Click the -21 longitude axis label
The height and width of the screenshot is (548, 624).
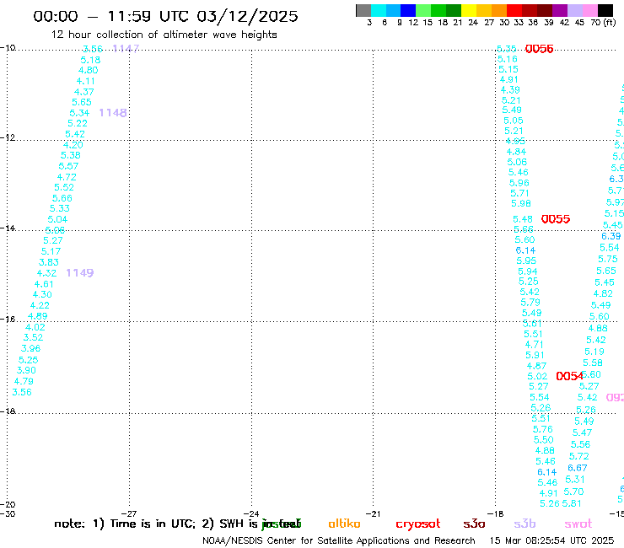[x=373, y=513]
